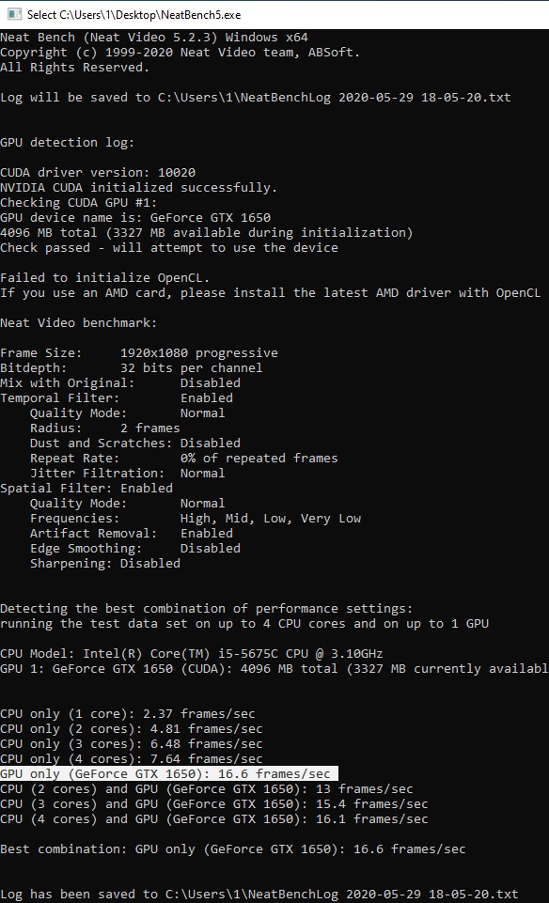Click the 'CUDA driver version: 10020' line
Screen dimensions: 549x903
98,172
